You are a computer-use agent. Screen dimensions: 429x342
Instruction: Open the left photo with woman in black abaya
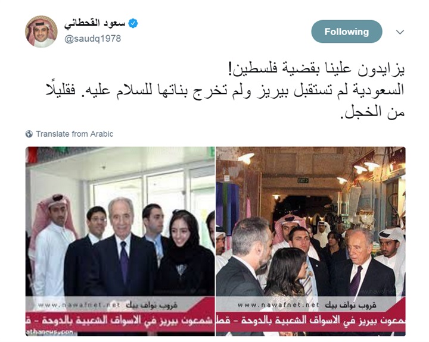120,241
